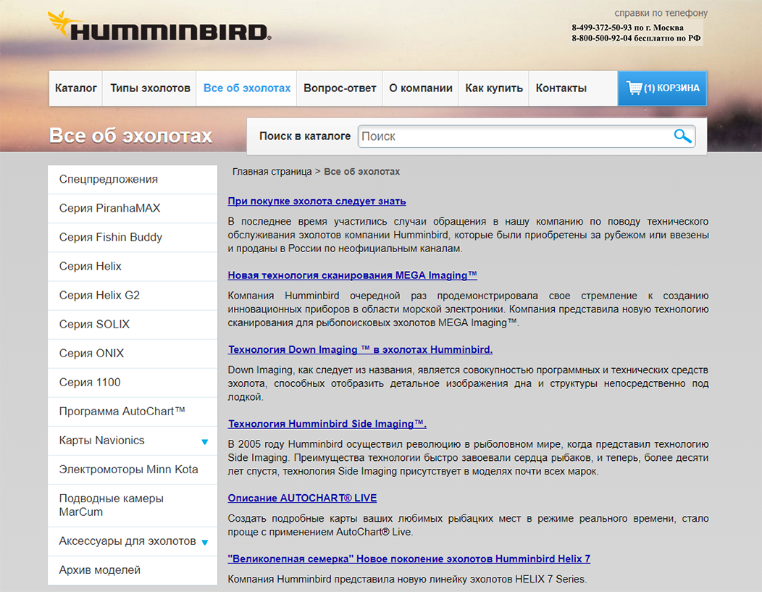Click Поиск в каталоге label
Image resolution: width=762 pixels, height=592 pixels.
(x=305, y=136)
